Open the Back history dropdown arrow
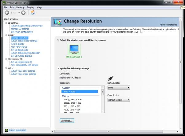Image resolution: width=185 pixels, height=136 pixels. point(19,13)
